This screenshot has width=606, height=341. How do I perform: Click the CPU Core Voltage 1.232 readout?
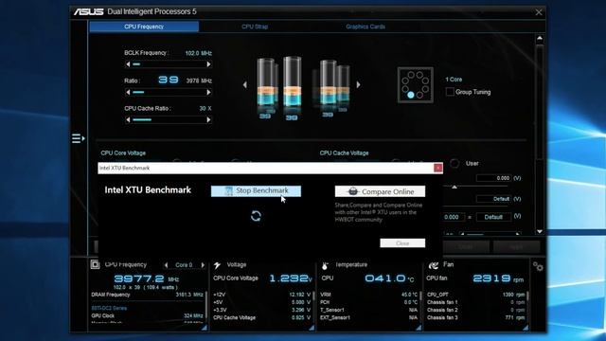coord(291,278)
